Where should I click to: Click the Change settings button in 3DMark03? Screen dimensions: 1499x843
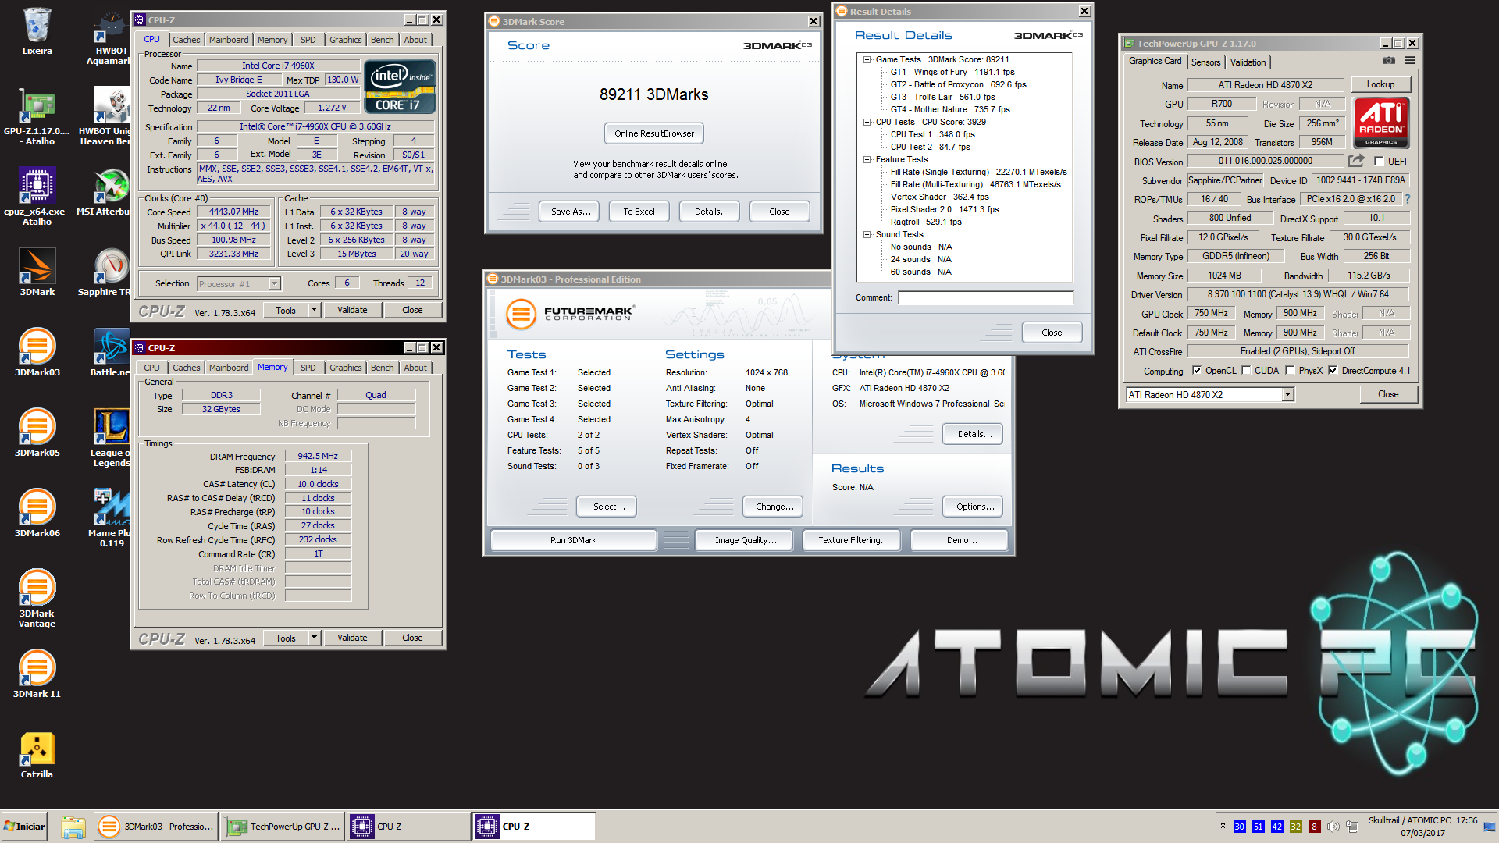pyautogui.click(x=774, y=507)
